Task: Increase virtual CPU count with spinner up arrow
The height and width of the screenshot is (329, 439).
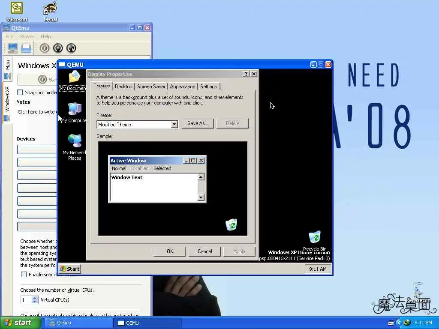Action: click(x=34, y=298)
